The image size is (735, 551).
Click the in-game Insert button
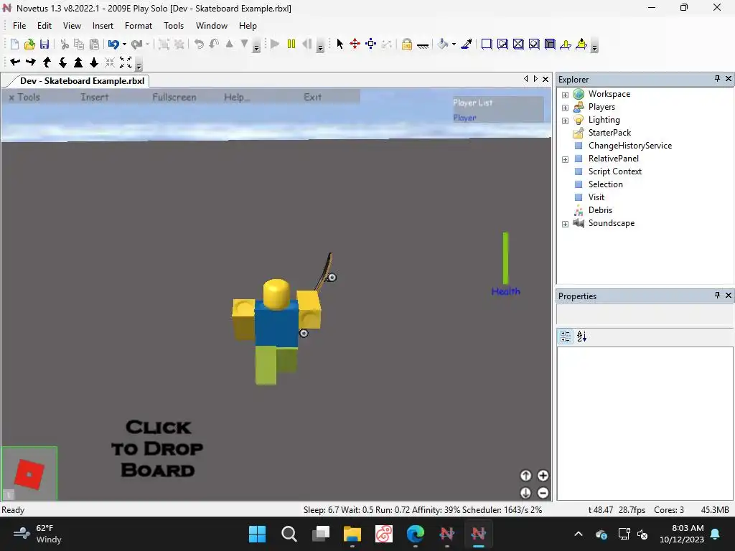point(94,98)
